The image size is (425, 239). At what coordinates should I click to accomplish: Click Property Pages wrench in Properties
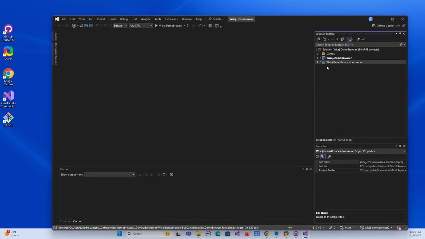[x=329, y=157]
